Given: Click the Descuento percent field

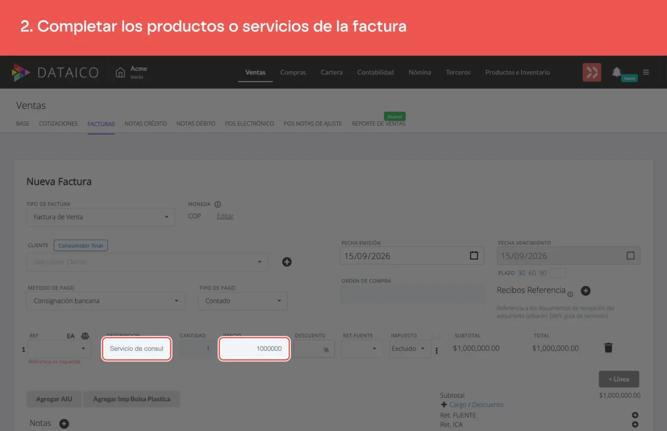Looking at the screenshot, I should coord(314,349).
